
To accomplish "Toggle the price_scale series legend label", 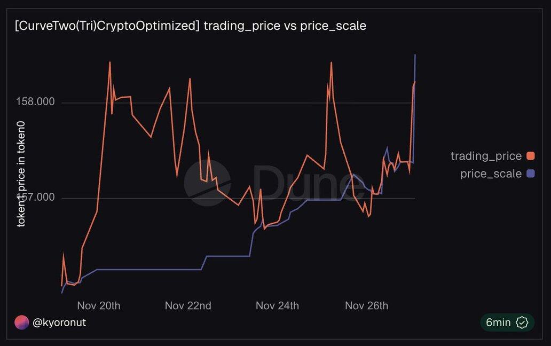I will pos(491,174).
